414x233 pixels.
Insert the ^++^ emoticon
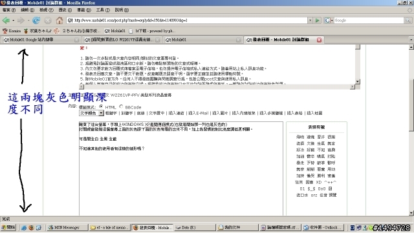point(330,183)
